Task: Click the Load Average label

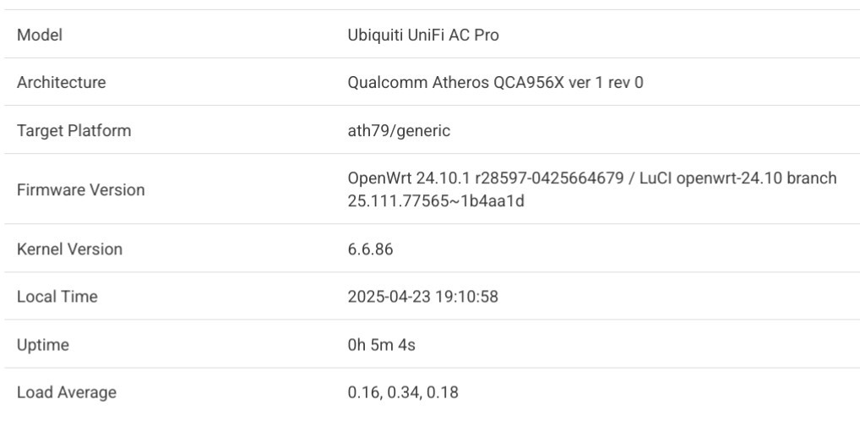Action: [67, 392]
